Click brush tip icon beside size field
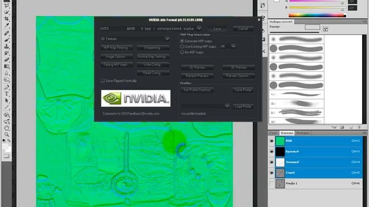 [325, 29]
